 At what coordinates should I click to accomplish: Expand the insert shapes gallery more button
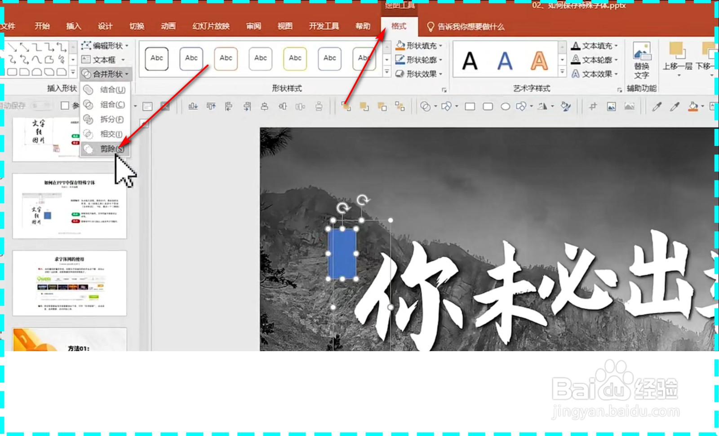(73, 72)
